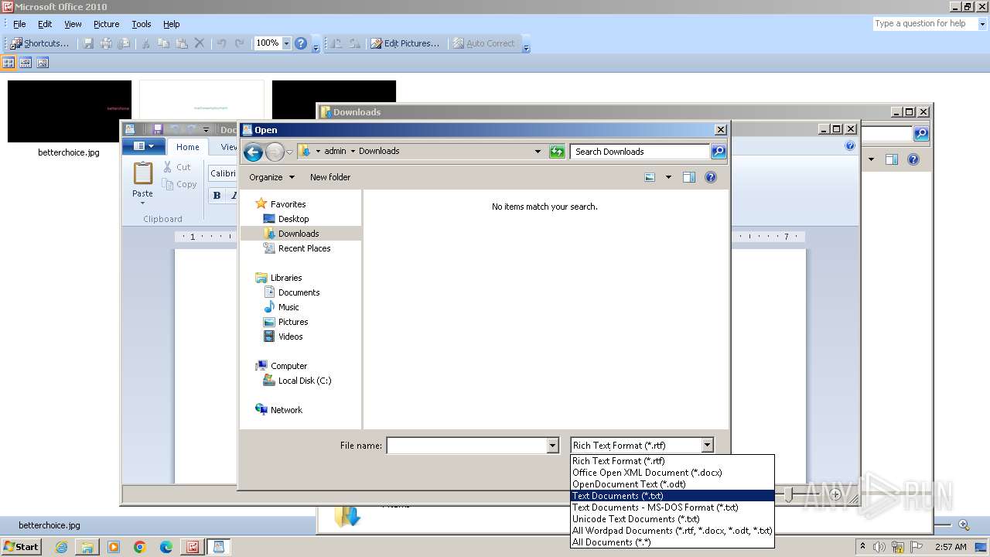This screenshot has width=990, height=557.
Task: Click Edit Pictures in Picture Manager toolbar
Action: tap(405, 43)
